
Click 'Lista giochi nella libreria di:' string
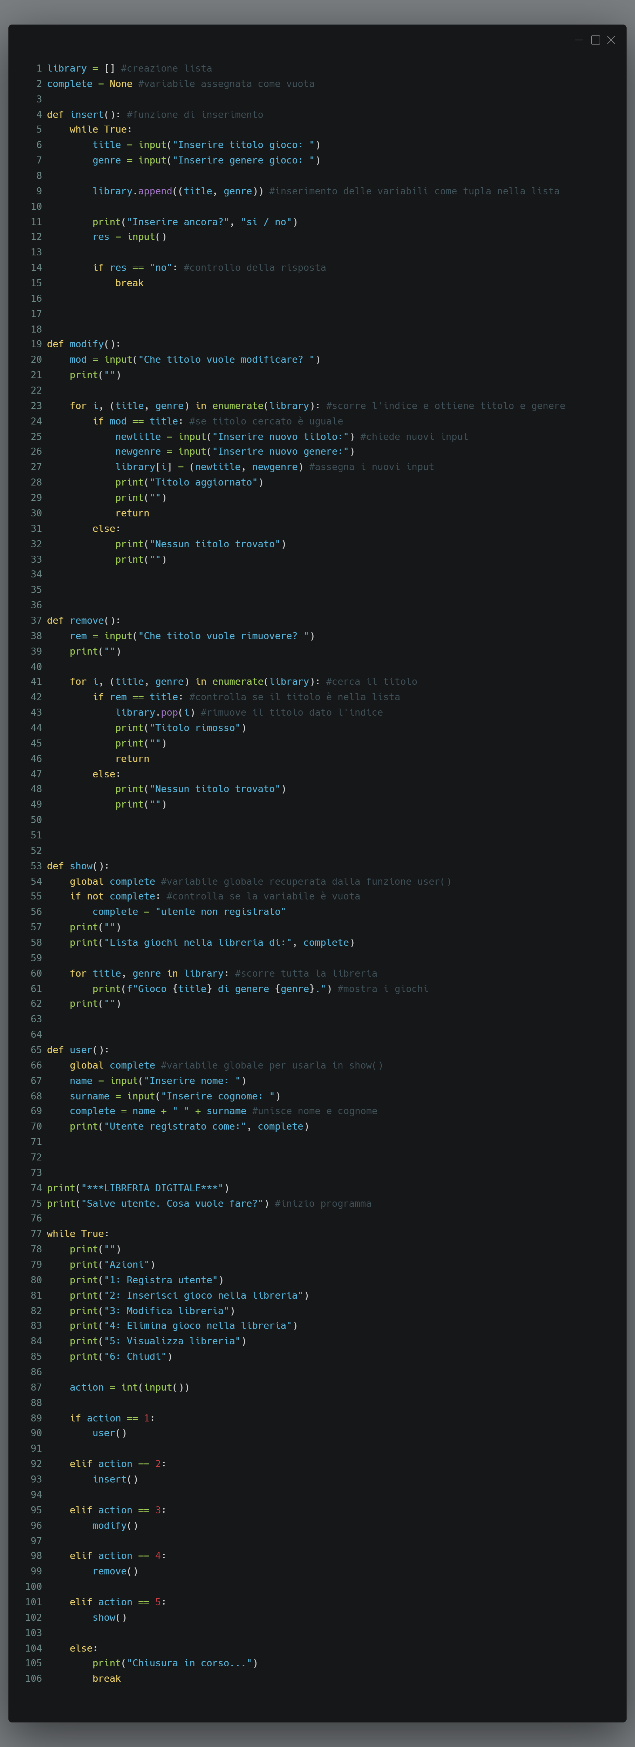point(198,943)
